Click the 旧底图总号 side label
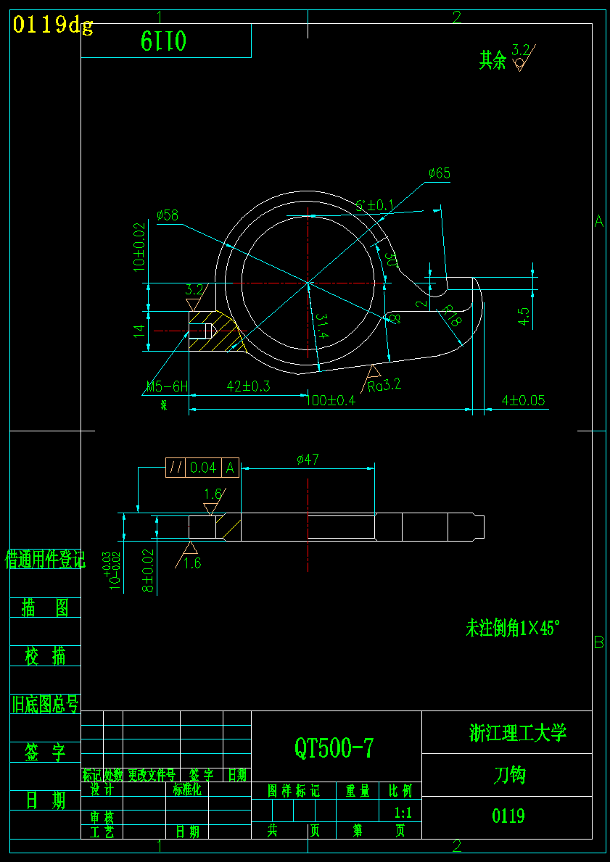The image size is (610, 862). pyautogui.click(x=45, y=704)
